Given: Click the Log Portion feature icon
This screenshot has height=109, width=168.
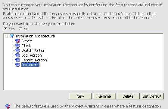Looking at the screenshot, I should pos(18,55).
